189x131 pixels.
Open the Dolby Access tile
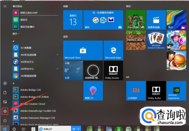coord(113,71)
